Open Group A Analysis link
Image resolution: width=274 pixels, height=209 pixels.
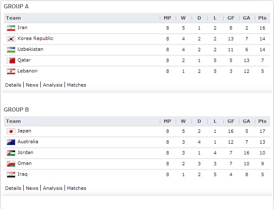[x=52, y=85]
